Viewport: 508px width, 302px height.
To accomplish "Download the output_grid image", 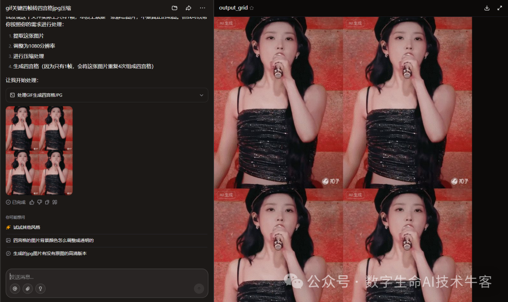I will (x=487, y=8).
